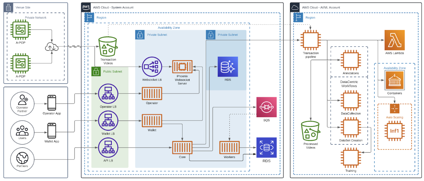Click the Core container icon
This screenshot has width=424, height=181.
pos(182,148)
